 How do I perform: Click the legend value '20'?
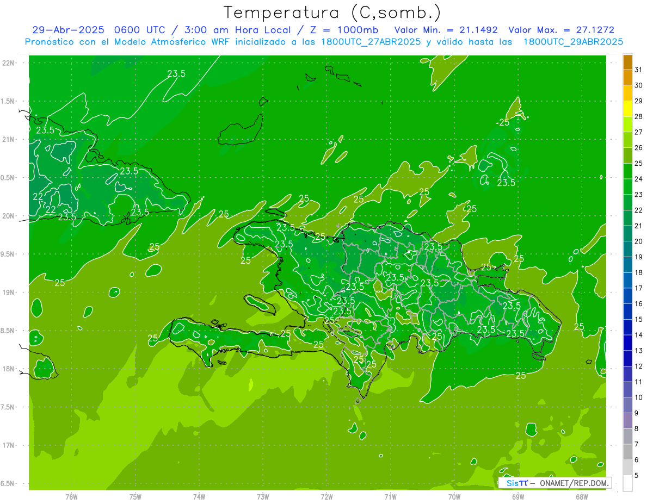point(638,241)
